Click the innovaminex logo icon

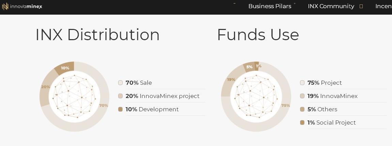[5, 6]
